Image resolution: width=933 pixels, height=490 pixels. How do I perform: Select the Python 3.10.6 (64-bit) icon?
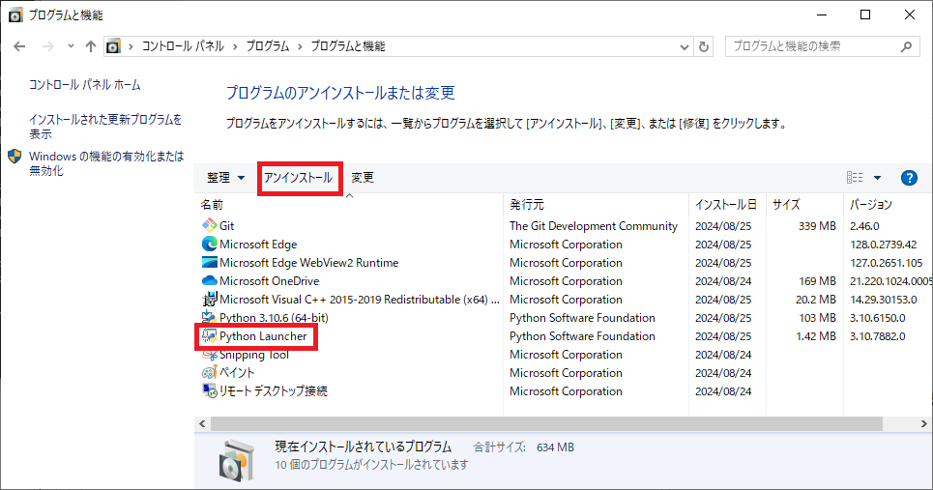coord(209,318)
